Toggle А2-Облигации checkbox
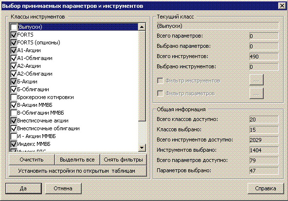 tap(14, 74)
